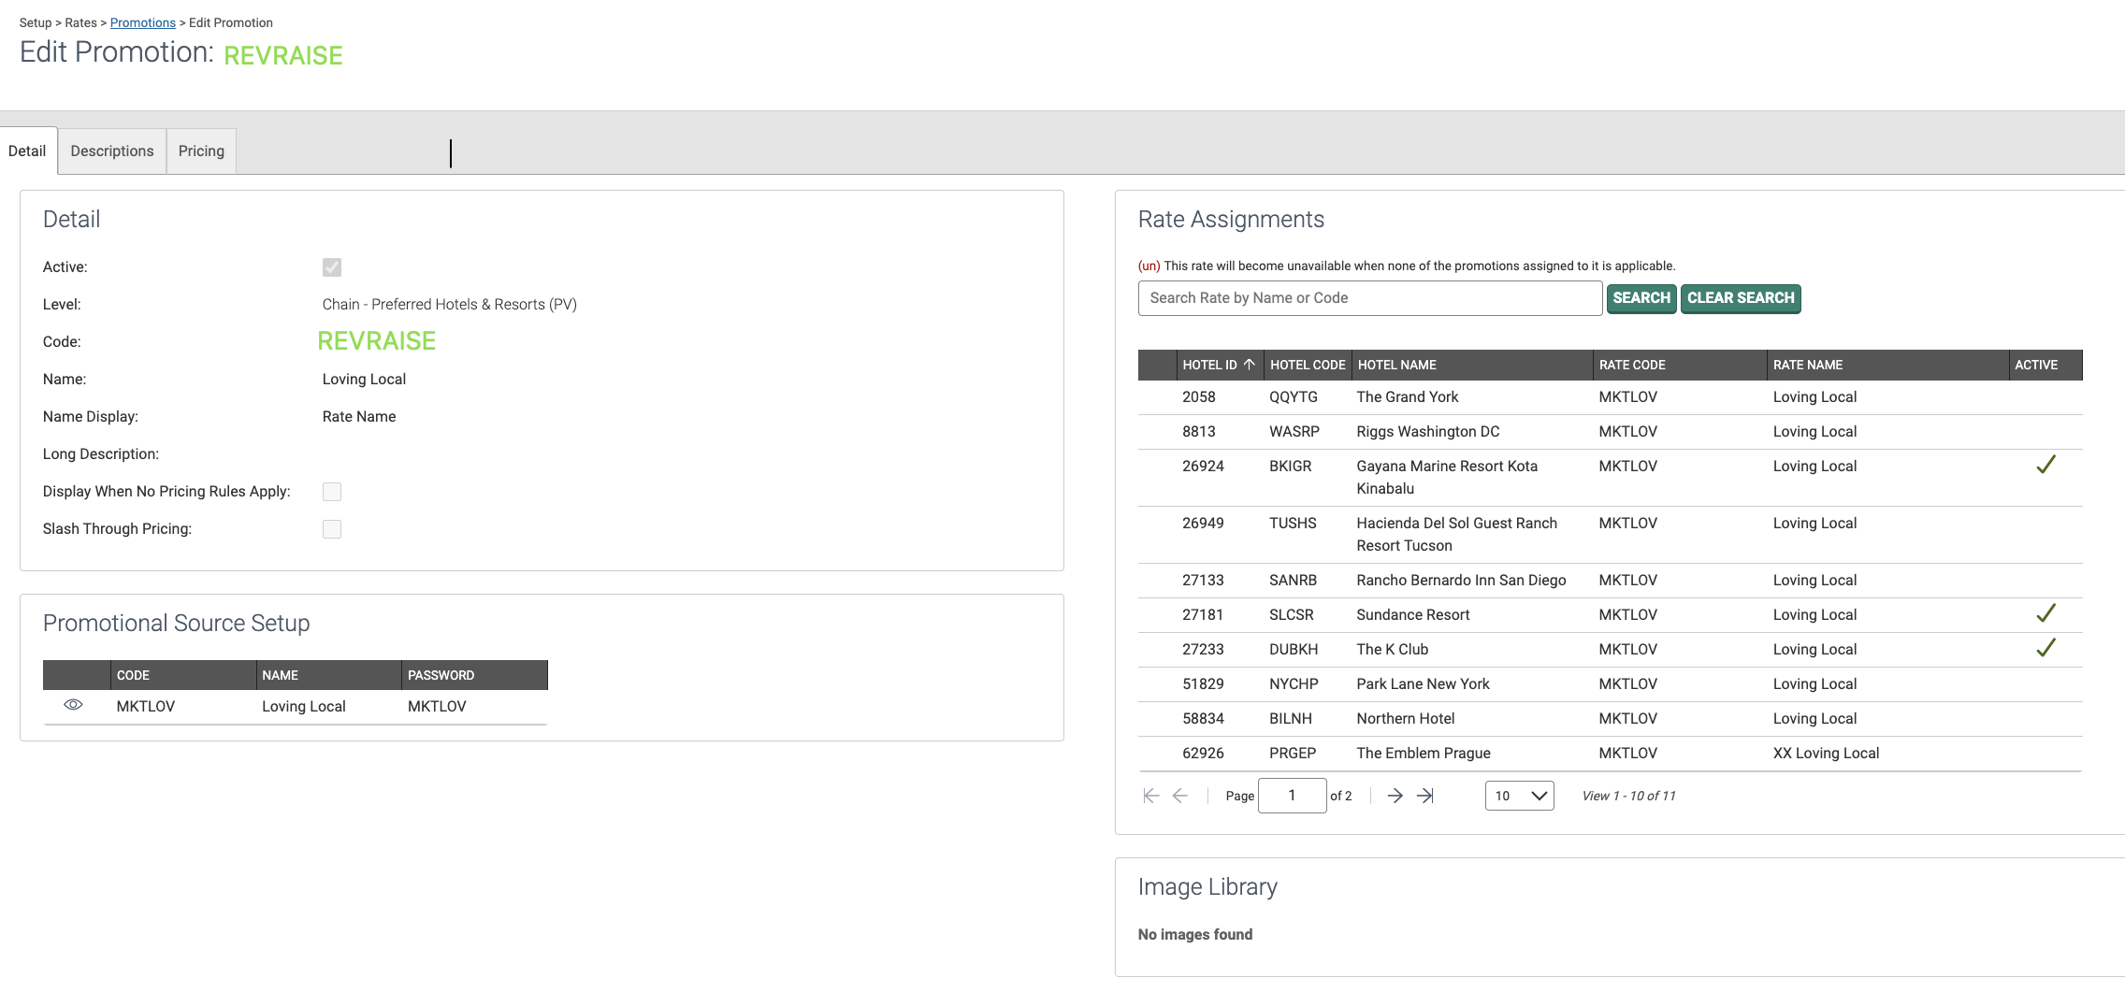Open the rows-per-page dropdown showing 10

point(1519,796)
